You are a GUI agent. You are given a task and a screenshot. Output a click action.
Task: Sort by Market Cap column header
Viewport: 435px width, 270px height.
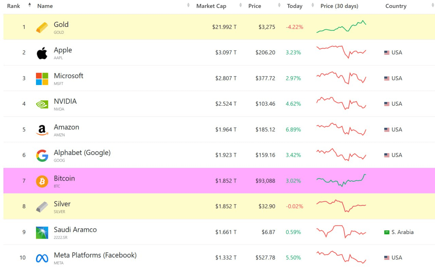[x=211, y=6]
